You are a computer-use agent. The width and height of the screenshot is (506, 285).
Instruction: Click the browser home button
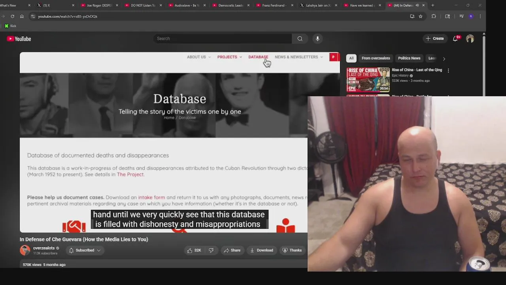(22, 16)
